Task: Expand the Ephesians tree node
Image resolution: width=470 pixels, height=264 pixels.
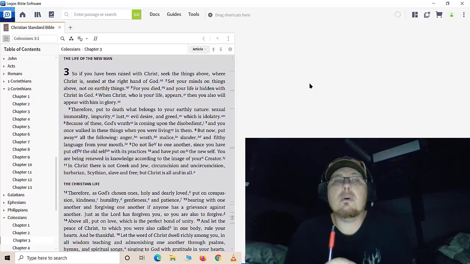Action: point(4,203)
